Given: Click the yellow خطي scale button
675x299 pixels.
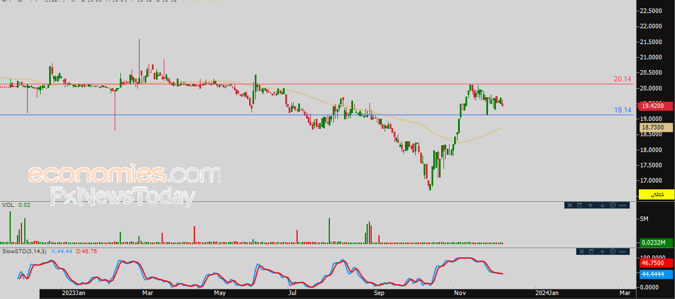Looking at the screenshot, I should 656,194.
